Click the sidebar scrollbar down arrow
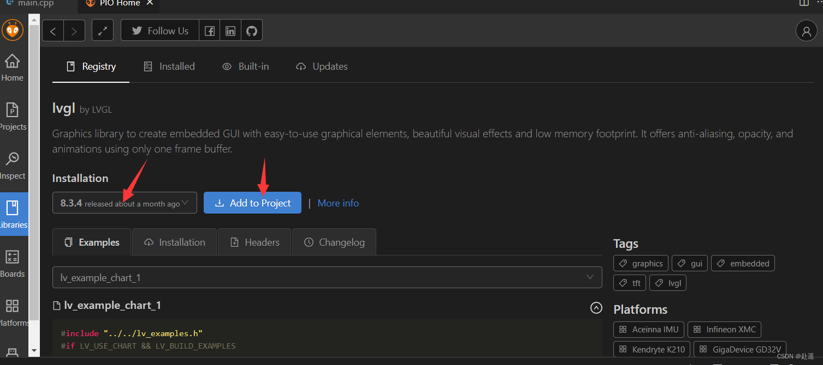The width and height of the screenshot is (823, 365). 34,351
